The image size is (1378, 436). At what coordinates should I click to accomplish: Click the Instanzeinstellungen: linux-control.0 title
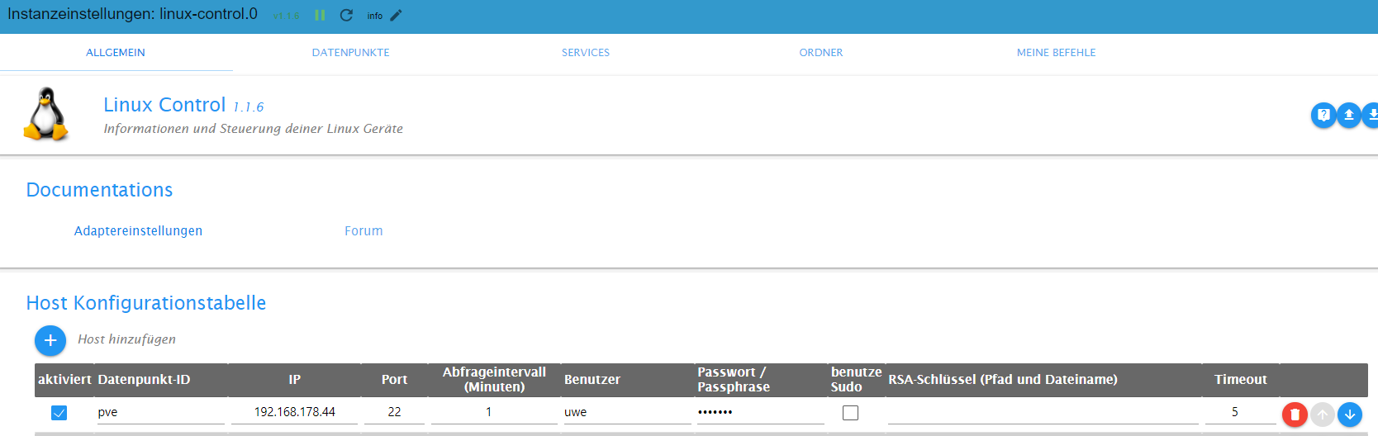point(132,14)
